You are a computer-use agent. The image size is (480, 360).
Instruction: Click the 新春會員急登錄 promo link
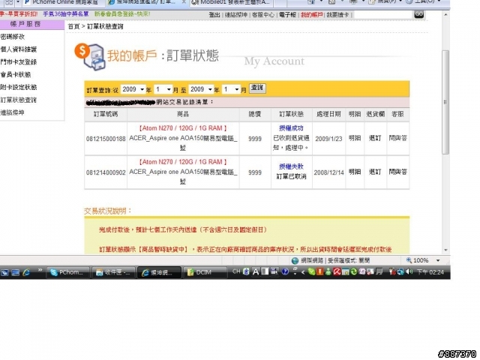pos(122,14)
